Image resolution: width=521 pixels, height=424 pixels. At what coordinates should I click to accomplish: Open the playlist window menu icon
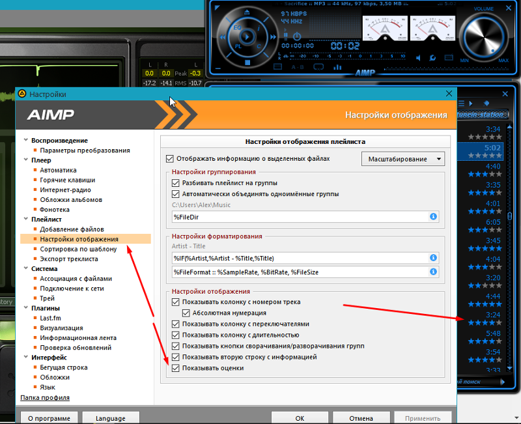coord(461,104)
